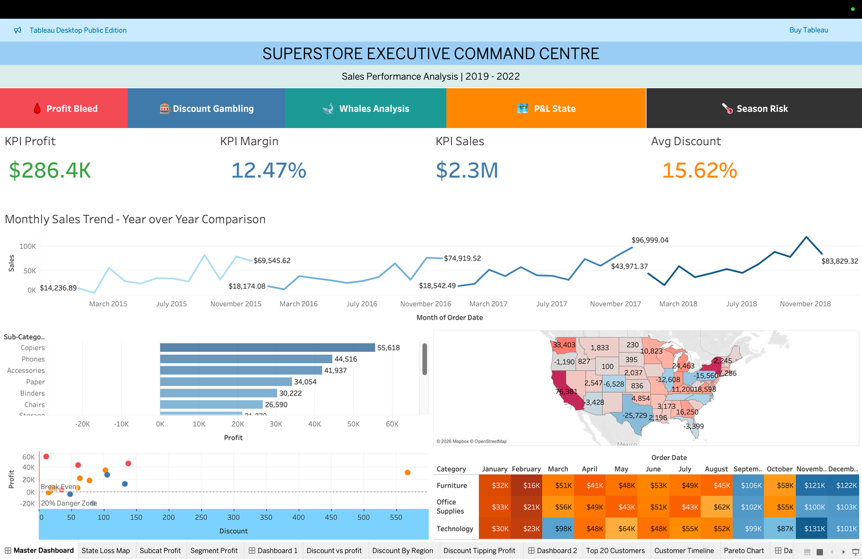Open the Customer Timeline sheet tab
This screenshot has width=862, height=559.
click(684, 550)
